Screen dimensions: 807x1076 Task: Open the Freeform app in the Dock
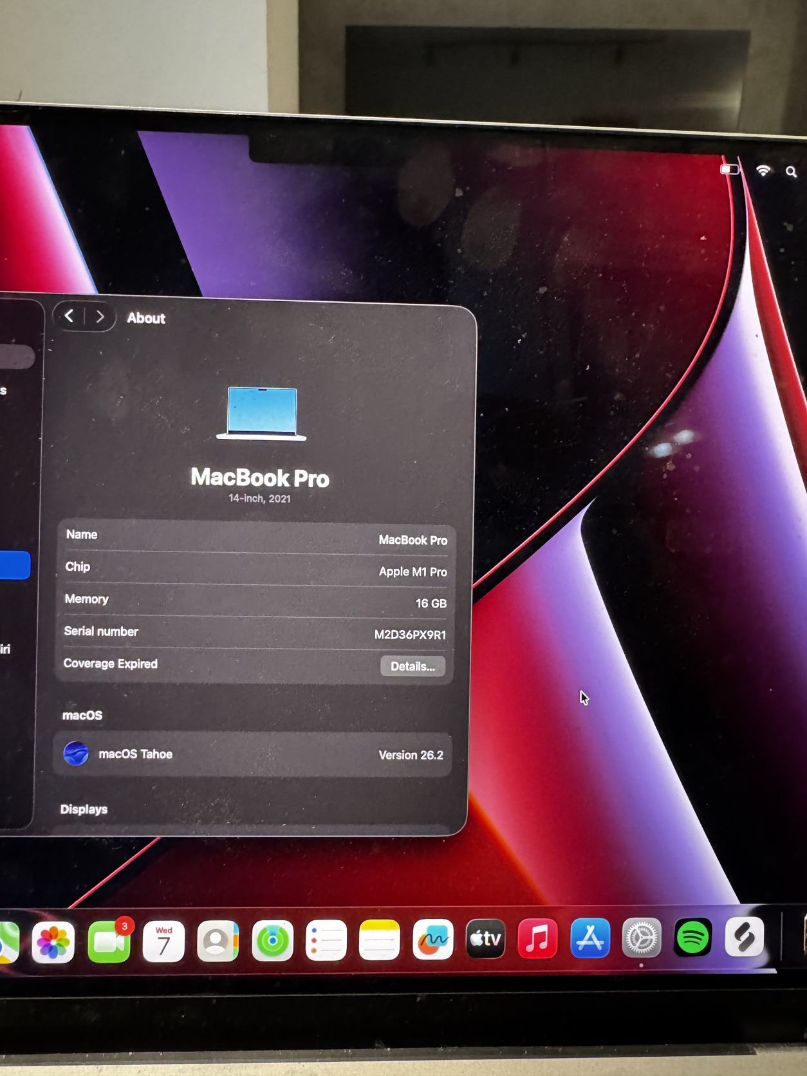pos(432,939)
